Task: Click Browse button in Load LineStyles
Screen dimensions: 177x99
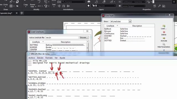Action: click(84, 37)
